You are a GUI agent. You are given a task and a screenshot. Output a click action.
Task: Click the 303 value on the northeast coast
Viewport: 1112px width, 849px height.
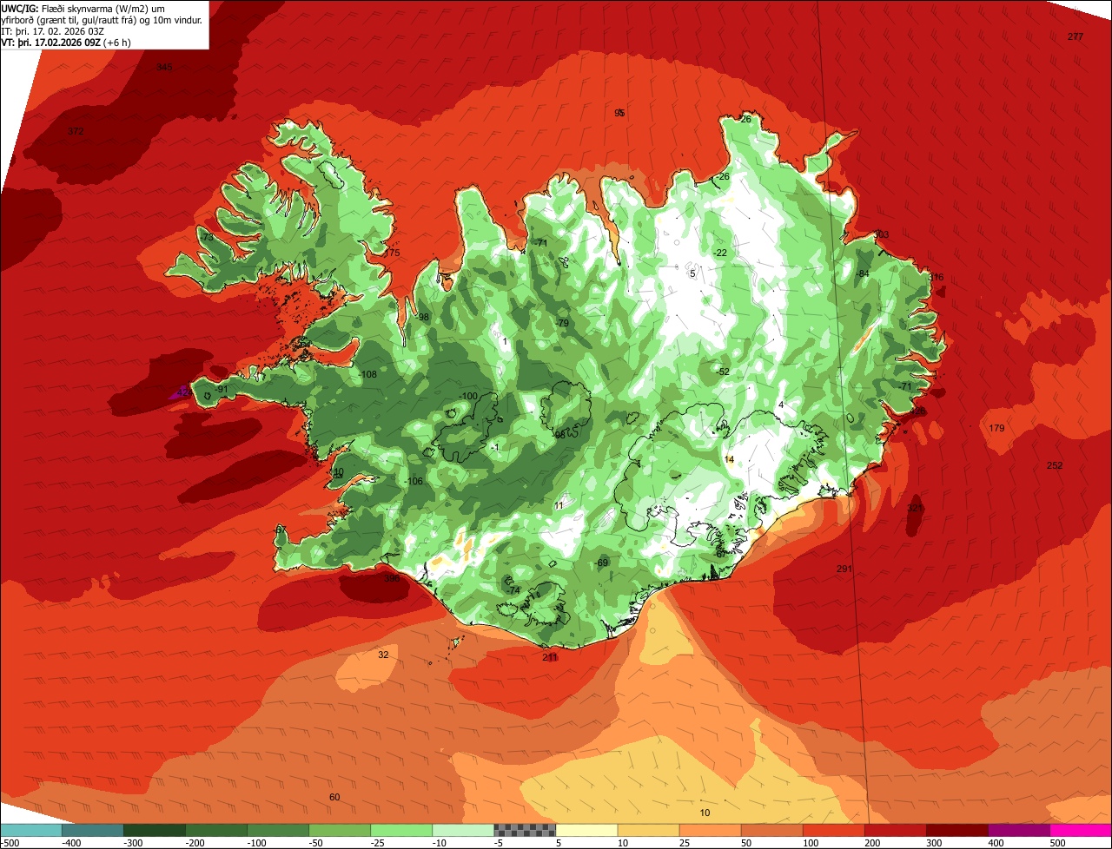tap(881, 234)
